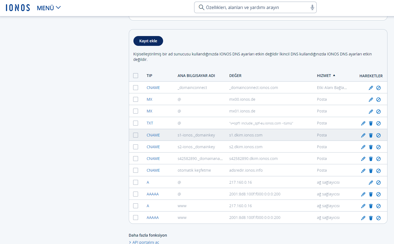Click the microphone voice search icon
394x244 pixels.
[312, 7]
